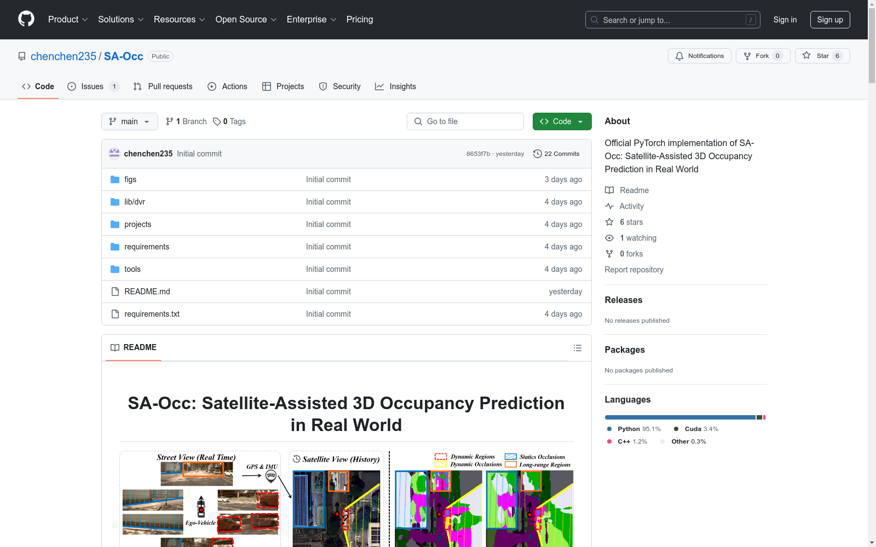Open the SA-Occ repository link
Screen dimensions: 876x547
(x=124, y=56)
